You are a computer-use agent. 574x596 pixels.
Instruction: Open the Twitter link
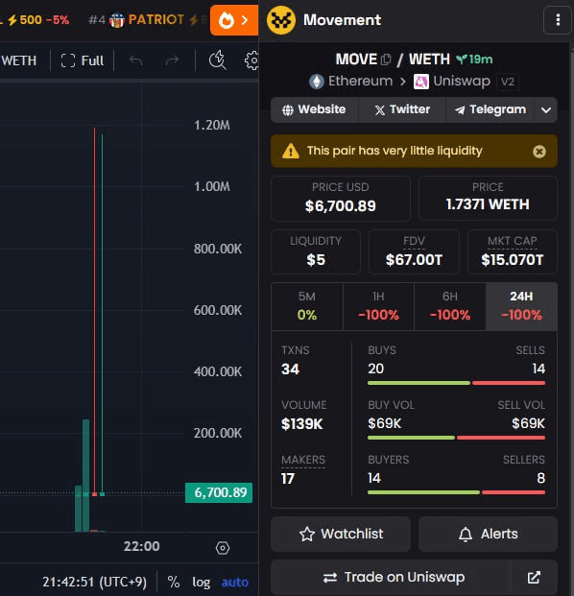pyautogui.click(x=402, y=109)
